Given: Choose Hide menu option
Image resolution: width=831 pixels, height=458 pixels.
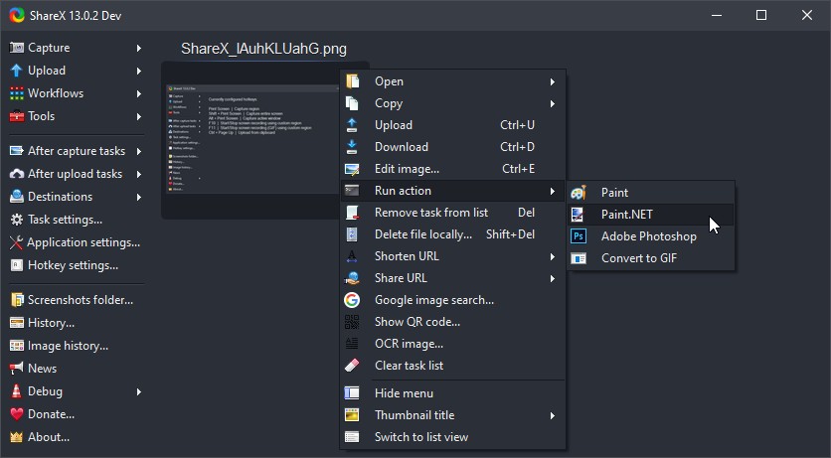Looking at the screenshot, I should 452,393.
